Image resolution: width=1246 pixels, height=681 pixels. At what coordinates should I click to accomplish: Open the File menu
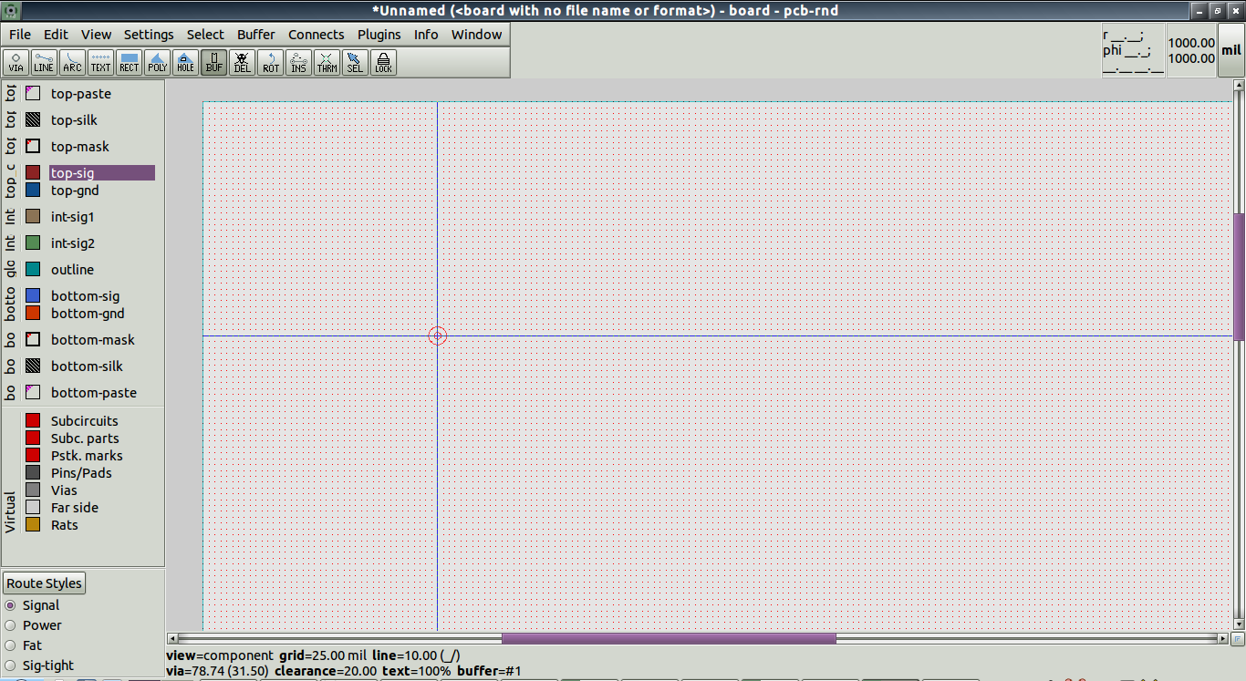click(20, 35)
